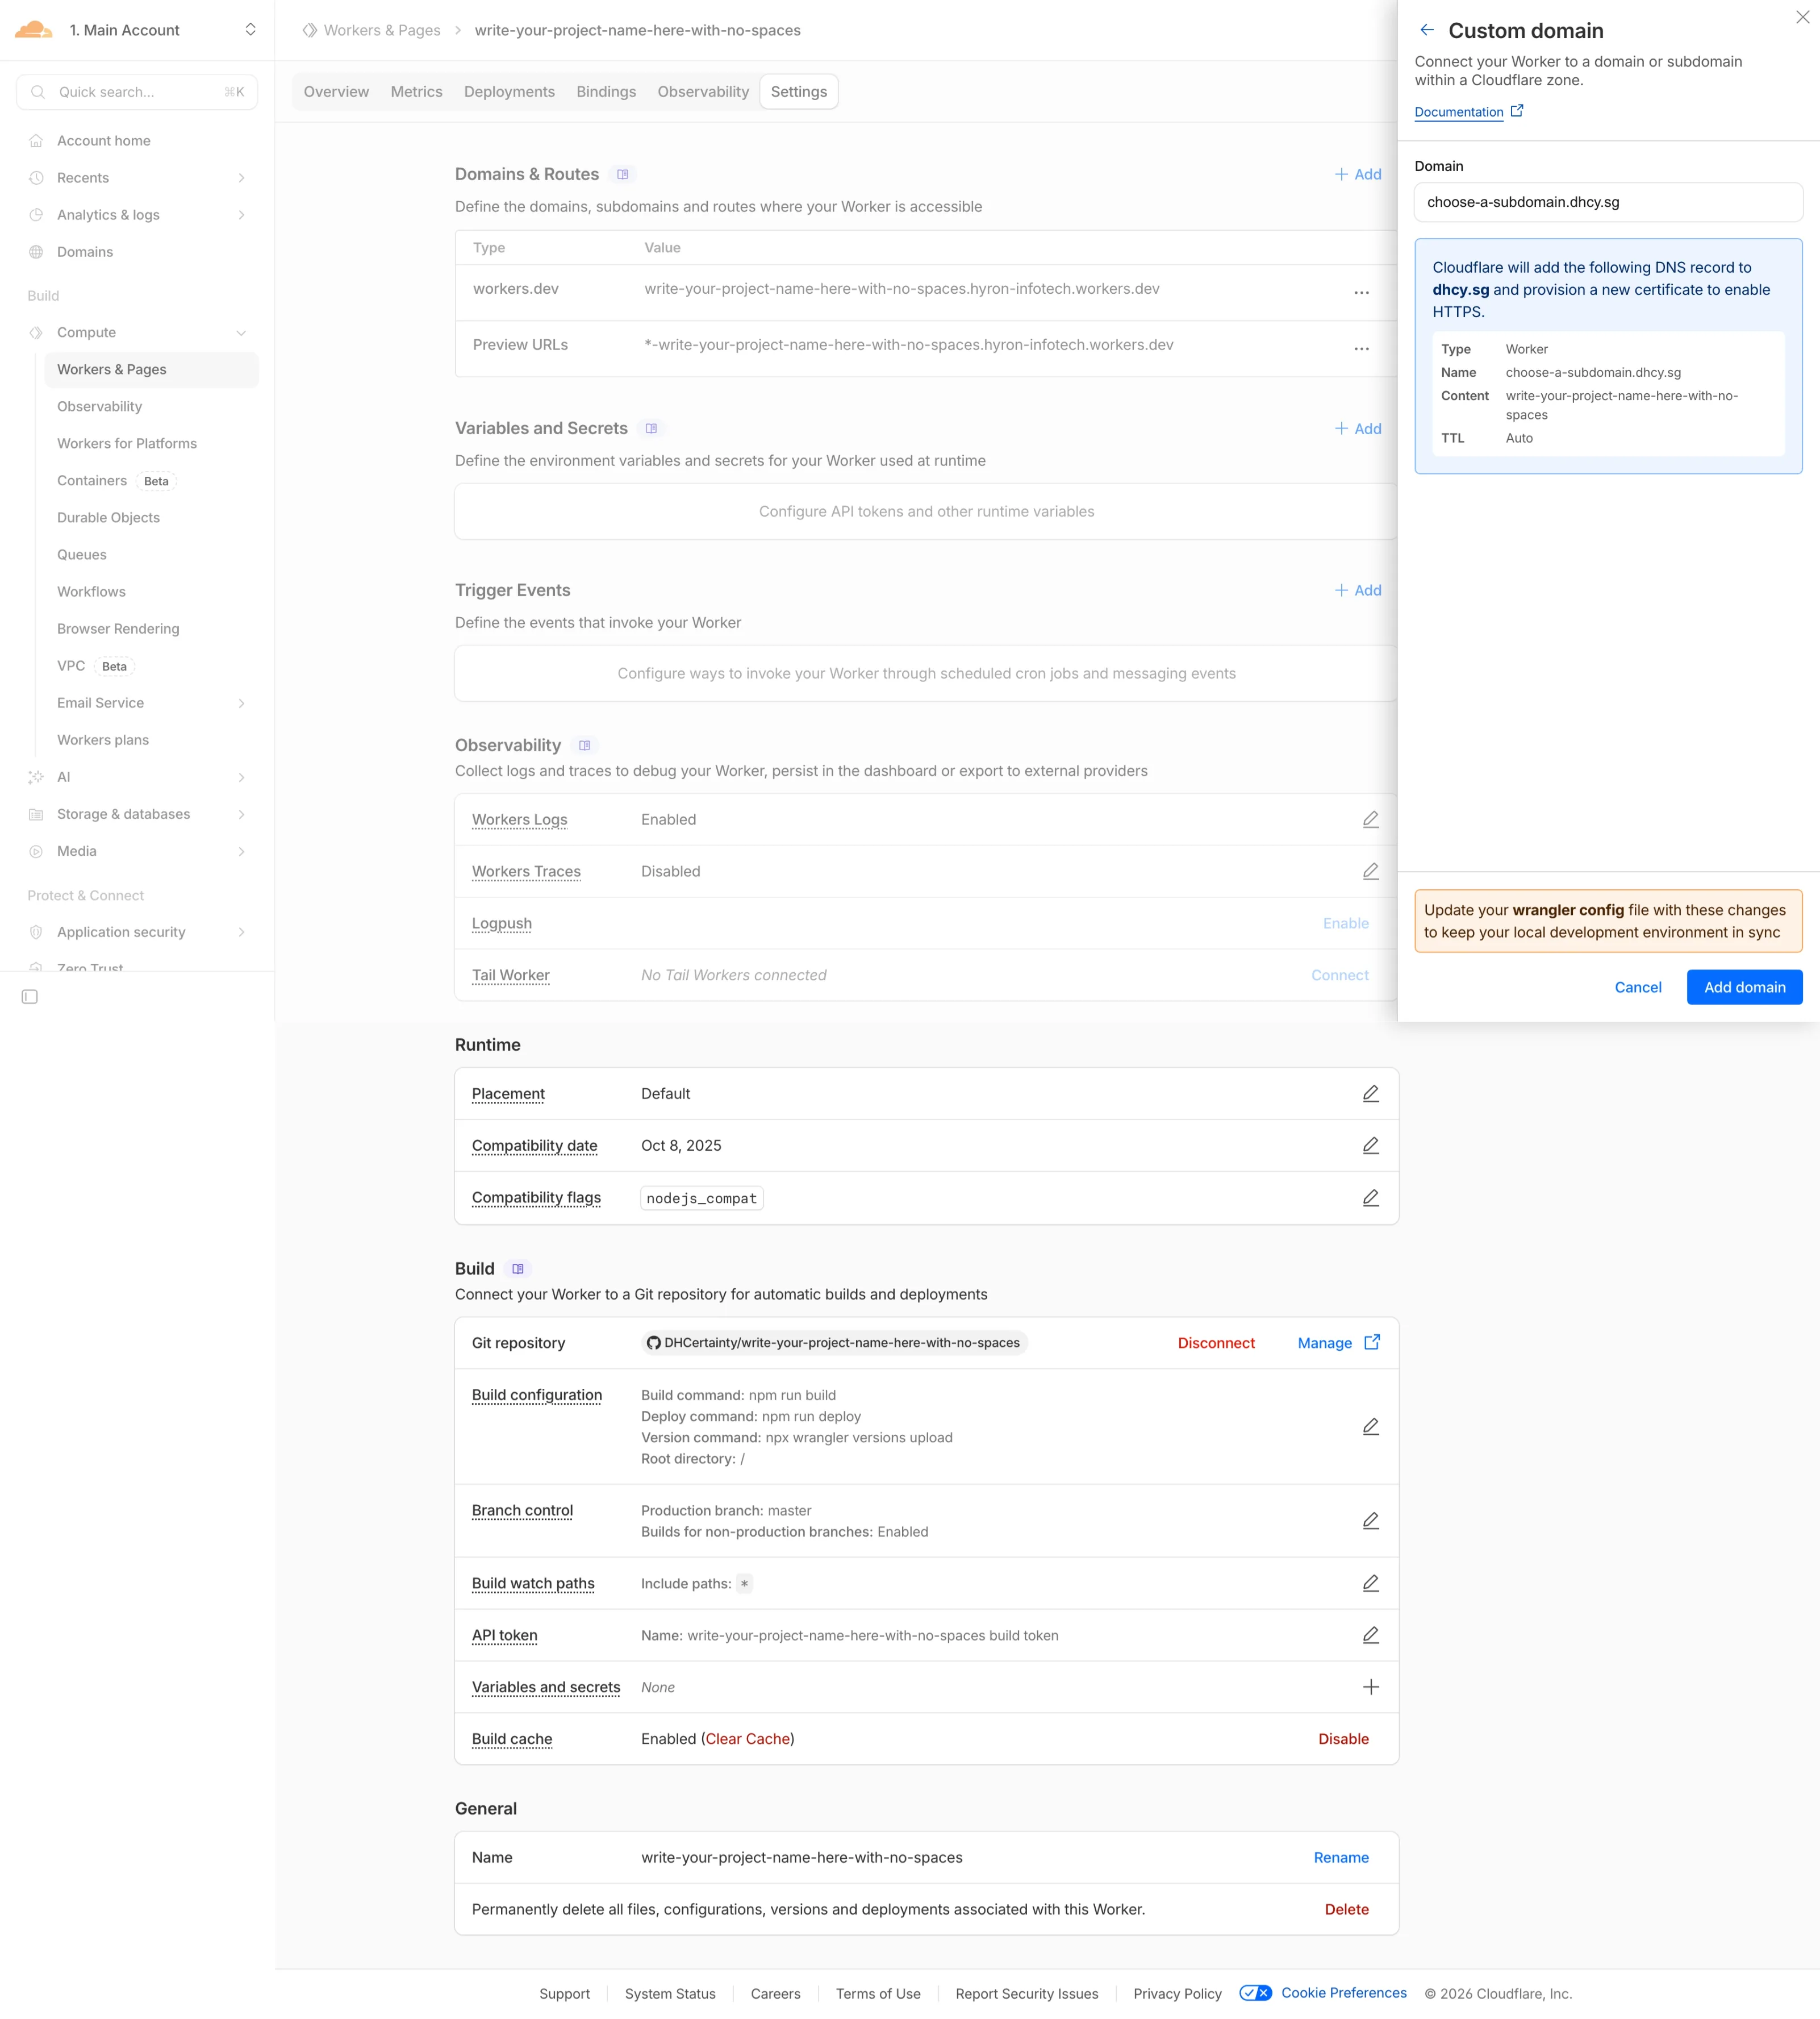Image resolution: width=1820 pixels, height=2019 pixels.
Task: Expand the Recents menu
Action: pyautogui.click(x=241, y=178)
